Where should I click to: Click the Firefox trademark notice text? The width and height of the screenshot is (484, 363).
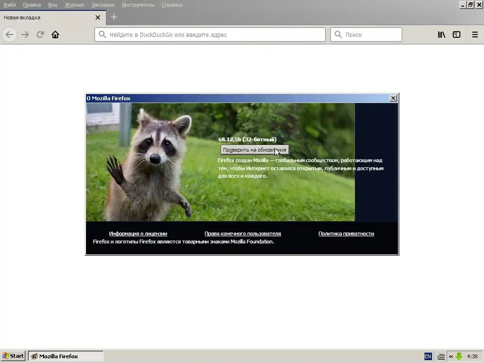pos(183,242)
